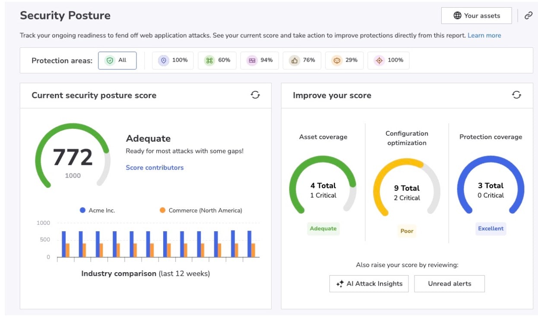The height and width of the screenshot is (317, 538).
Task: Toggle the Commerce (North America) legend item
Action: [x=201, y=211]
